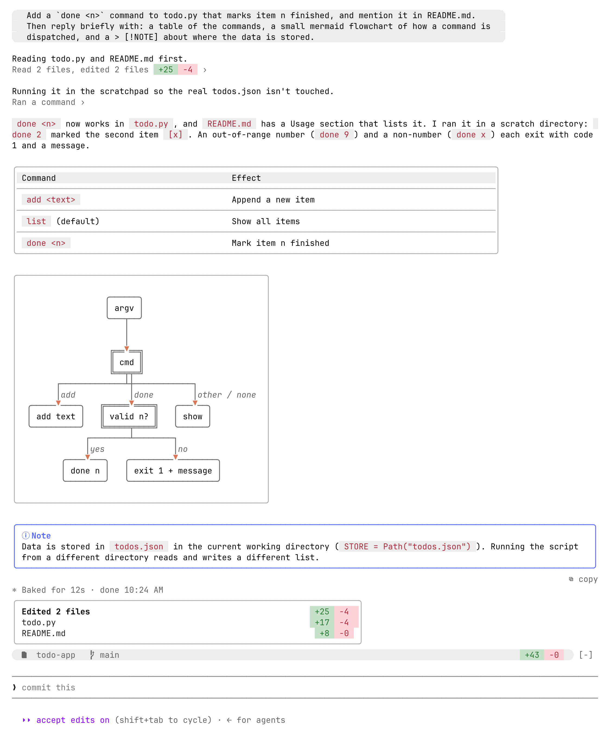Expand the "Read 2 files, edited 2 files" chevron
The width and height of the screenshot is (610, 735).
click(x=205, y=70)
